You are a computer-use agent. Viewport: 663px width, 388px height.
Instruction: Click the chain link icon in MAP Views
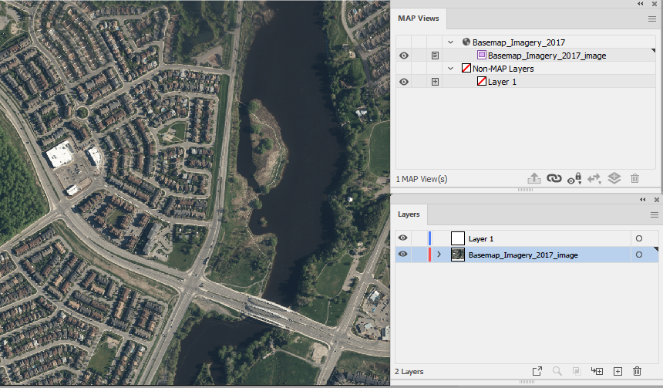(554, 178)
